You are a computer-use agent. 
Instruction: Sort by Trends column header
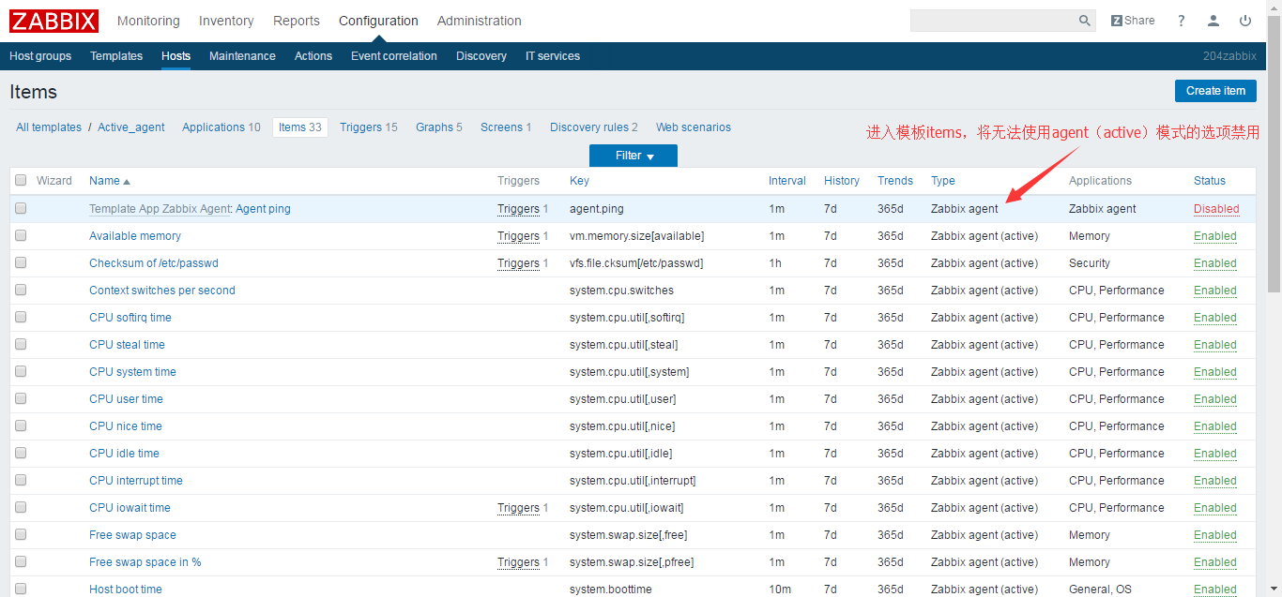pyautogui.click(x=895, y=181)
